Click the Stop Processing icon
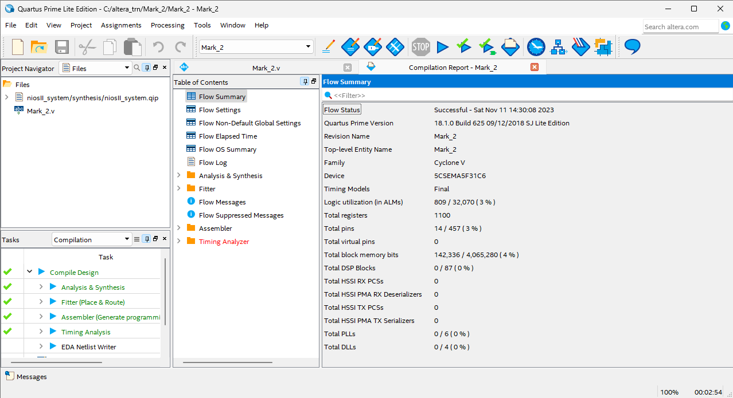 [421, 47]
